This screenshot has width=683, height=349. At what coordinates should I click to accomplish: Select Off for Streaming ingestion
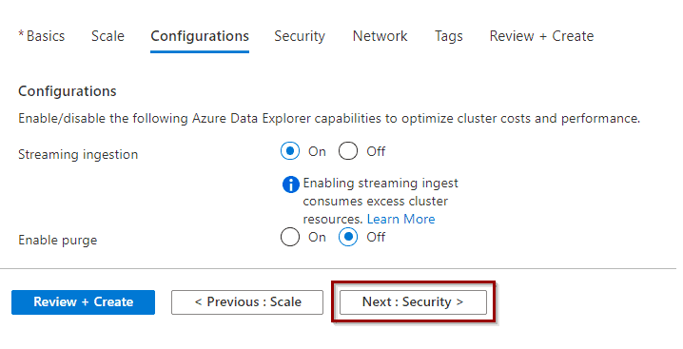[348, 151]
